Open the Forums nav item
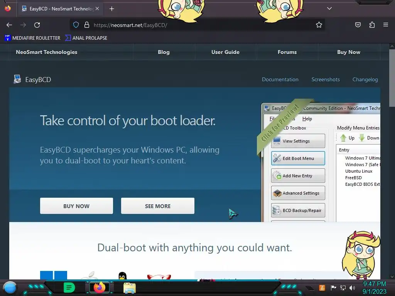Viewport: 395px width, 296px height. [x=287, y=52]
